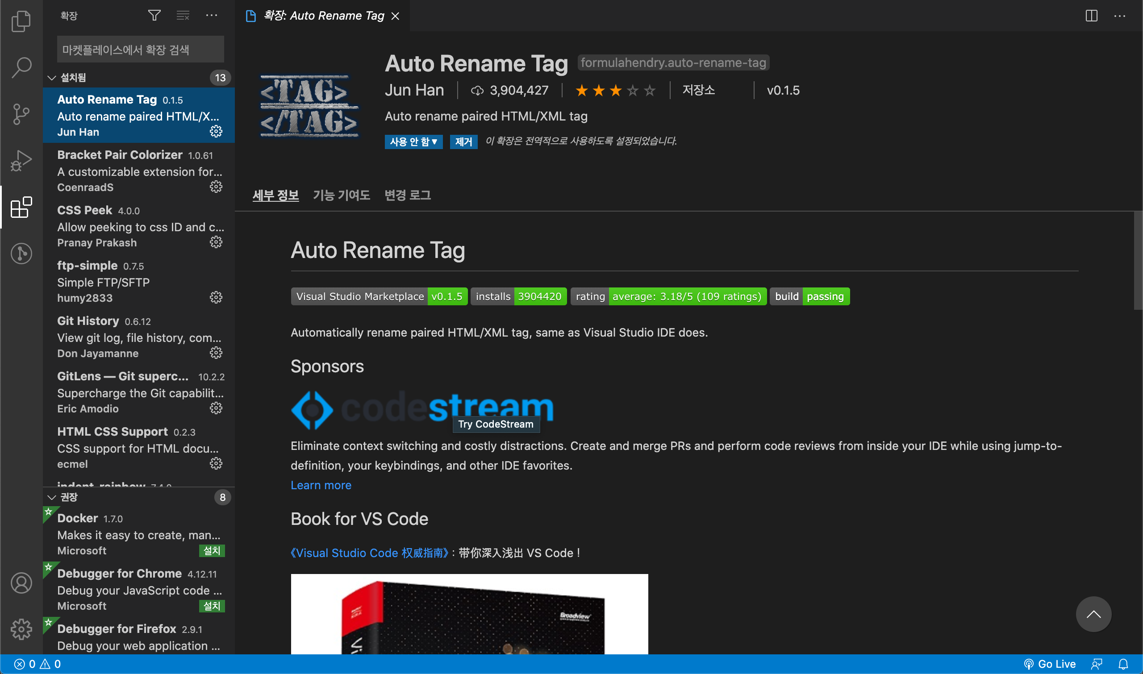
Task: Open the Explorer view in activity bar
Action: 21,21
